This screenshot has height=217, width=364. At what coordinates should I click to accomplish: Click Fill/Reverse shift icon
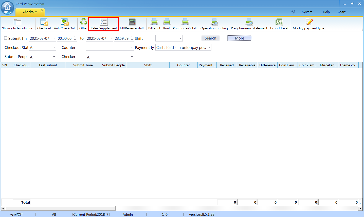click(x=132, y=24)
